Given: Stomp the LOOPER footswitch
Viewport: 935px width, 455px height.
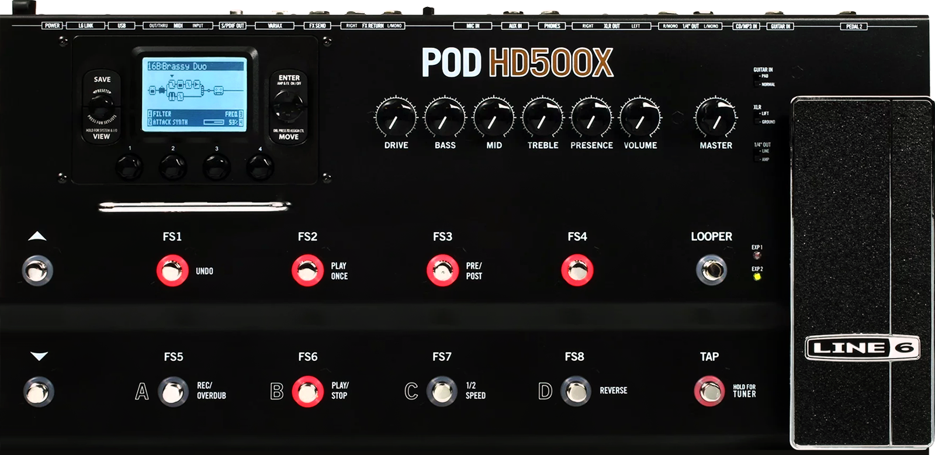Looking at the screenshot, I should (x=712, y=270).
